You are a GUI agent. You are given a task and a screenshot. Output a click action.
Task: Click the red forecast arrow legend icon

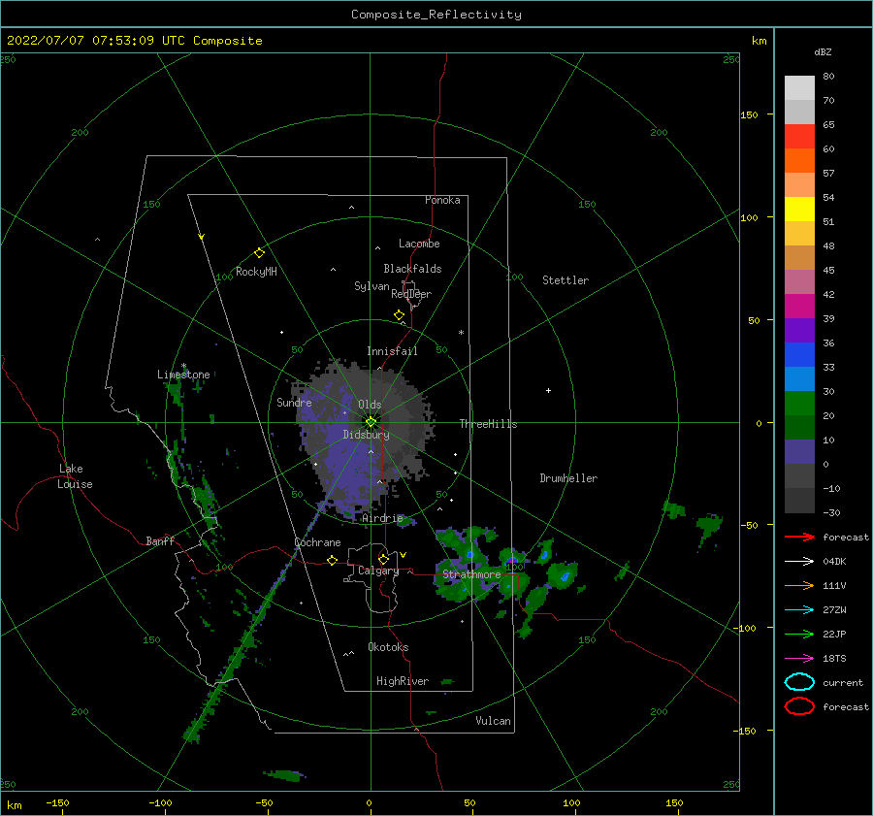coord(799,537)
